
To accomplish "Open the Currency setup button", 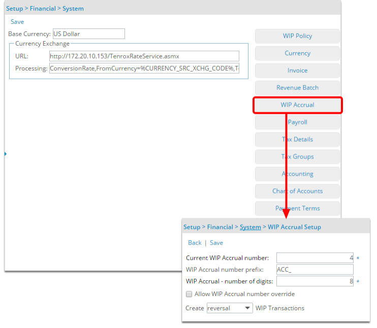I will [x=297, y=53].
